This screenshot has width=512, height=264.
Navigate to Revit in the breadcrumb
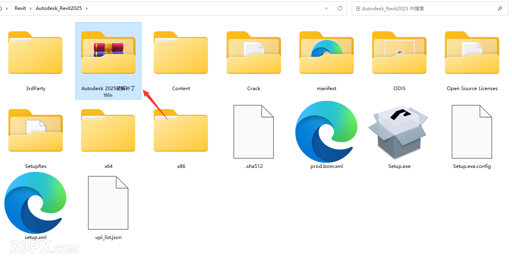point(20,8)
